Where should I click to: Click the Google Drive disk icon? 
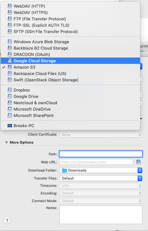click(10, 96)
